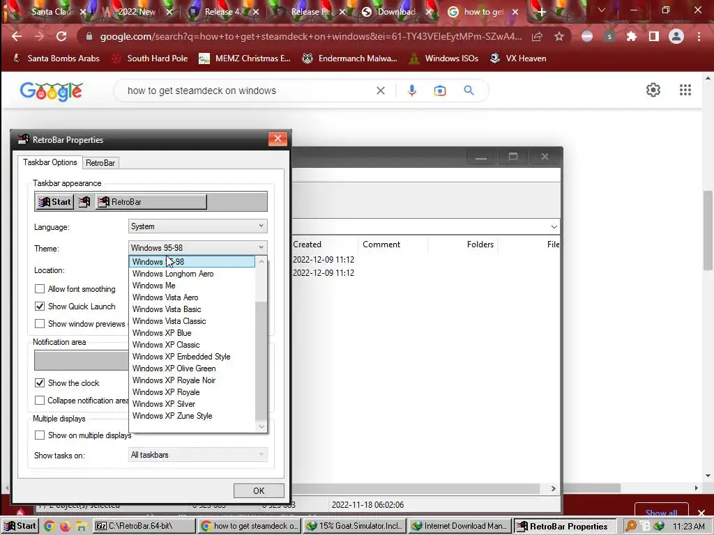Go back using the browser back arrow

(x=17, y=36)
